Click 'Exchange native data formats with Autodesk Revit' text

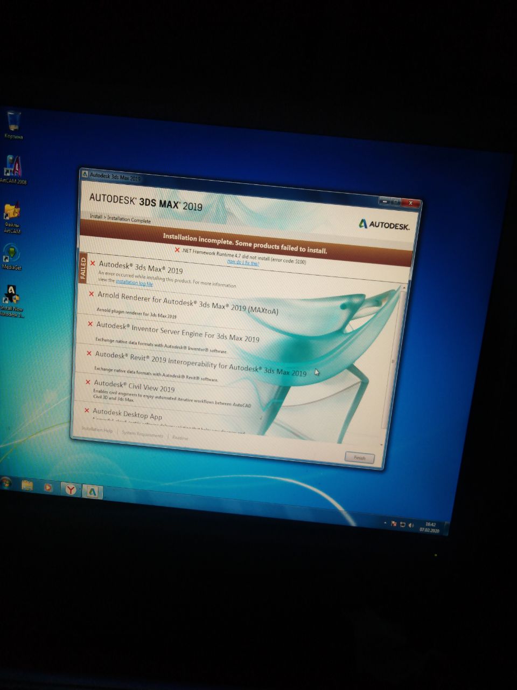pyautogui.click(x=156, y=374)
